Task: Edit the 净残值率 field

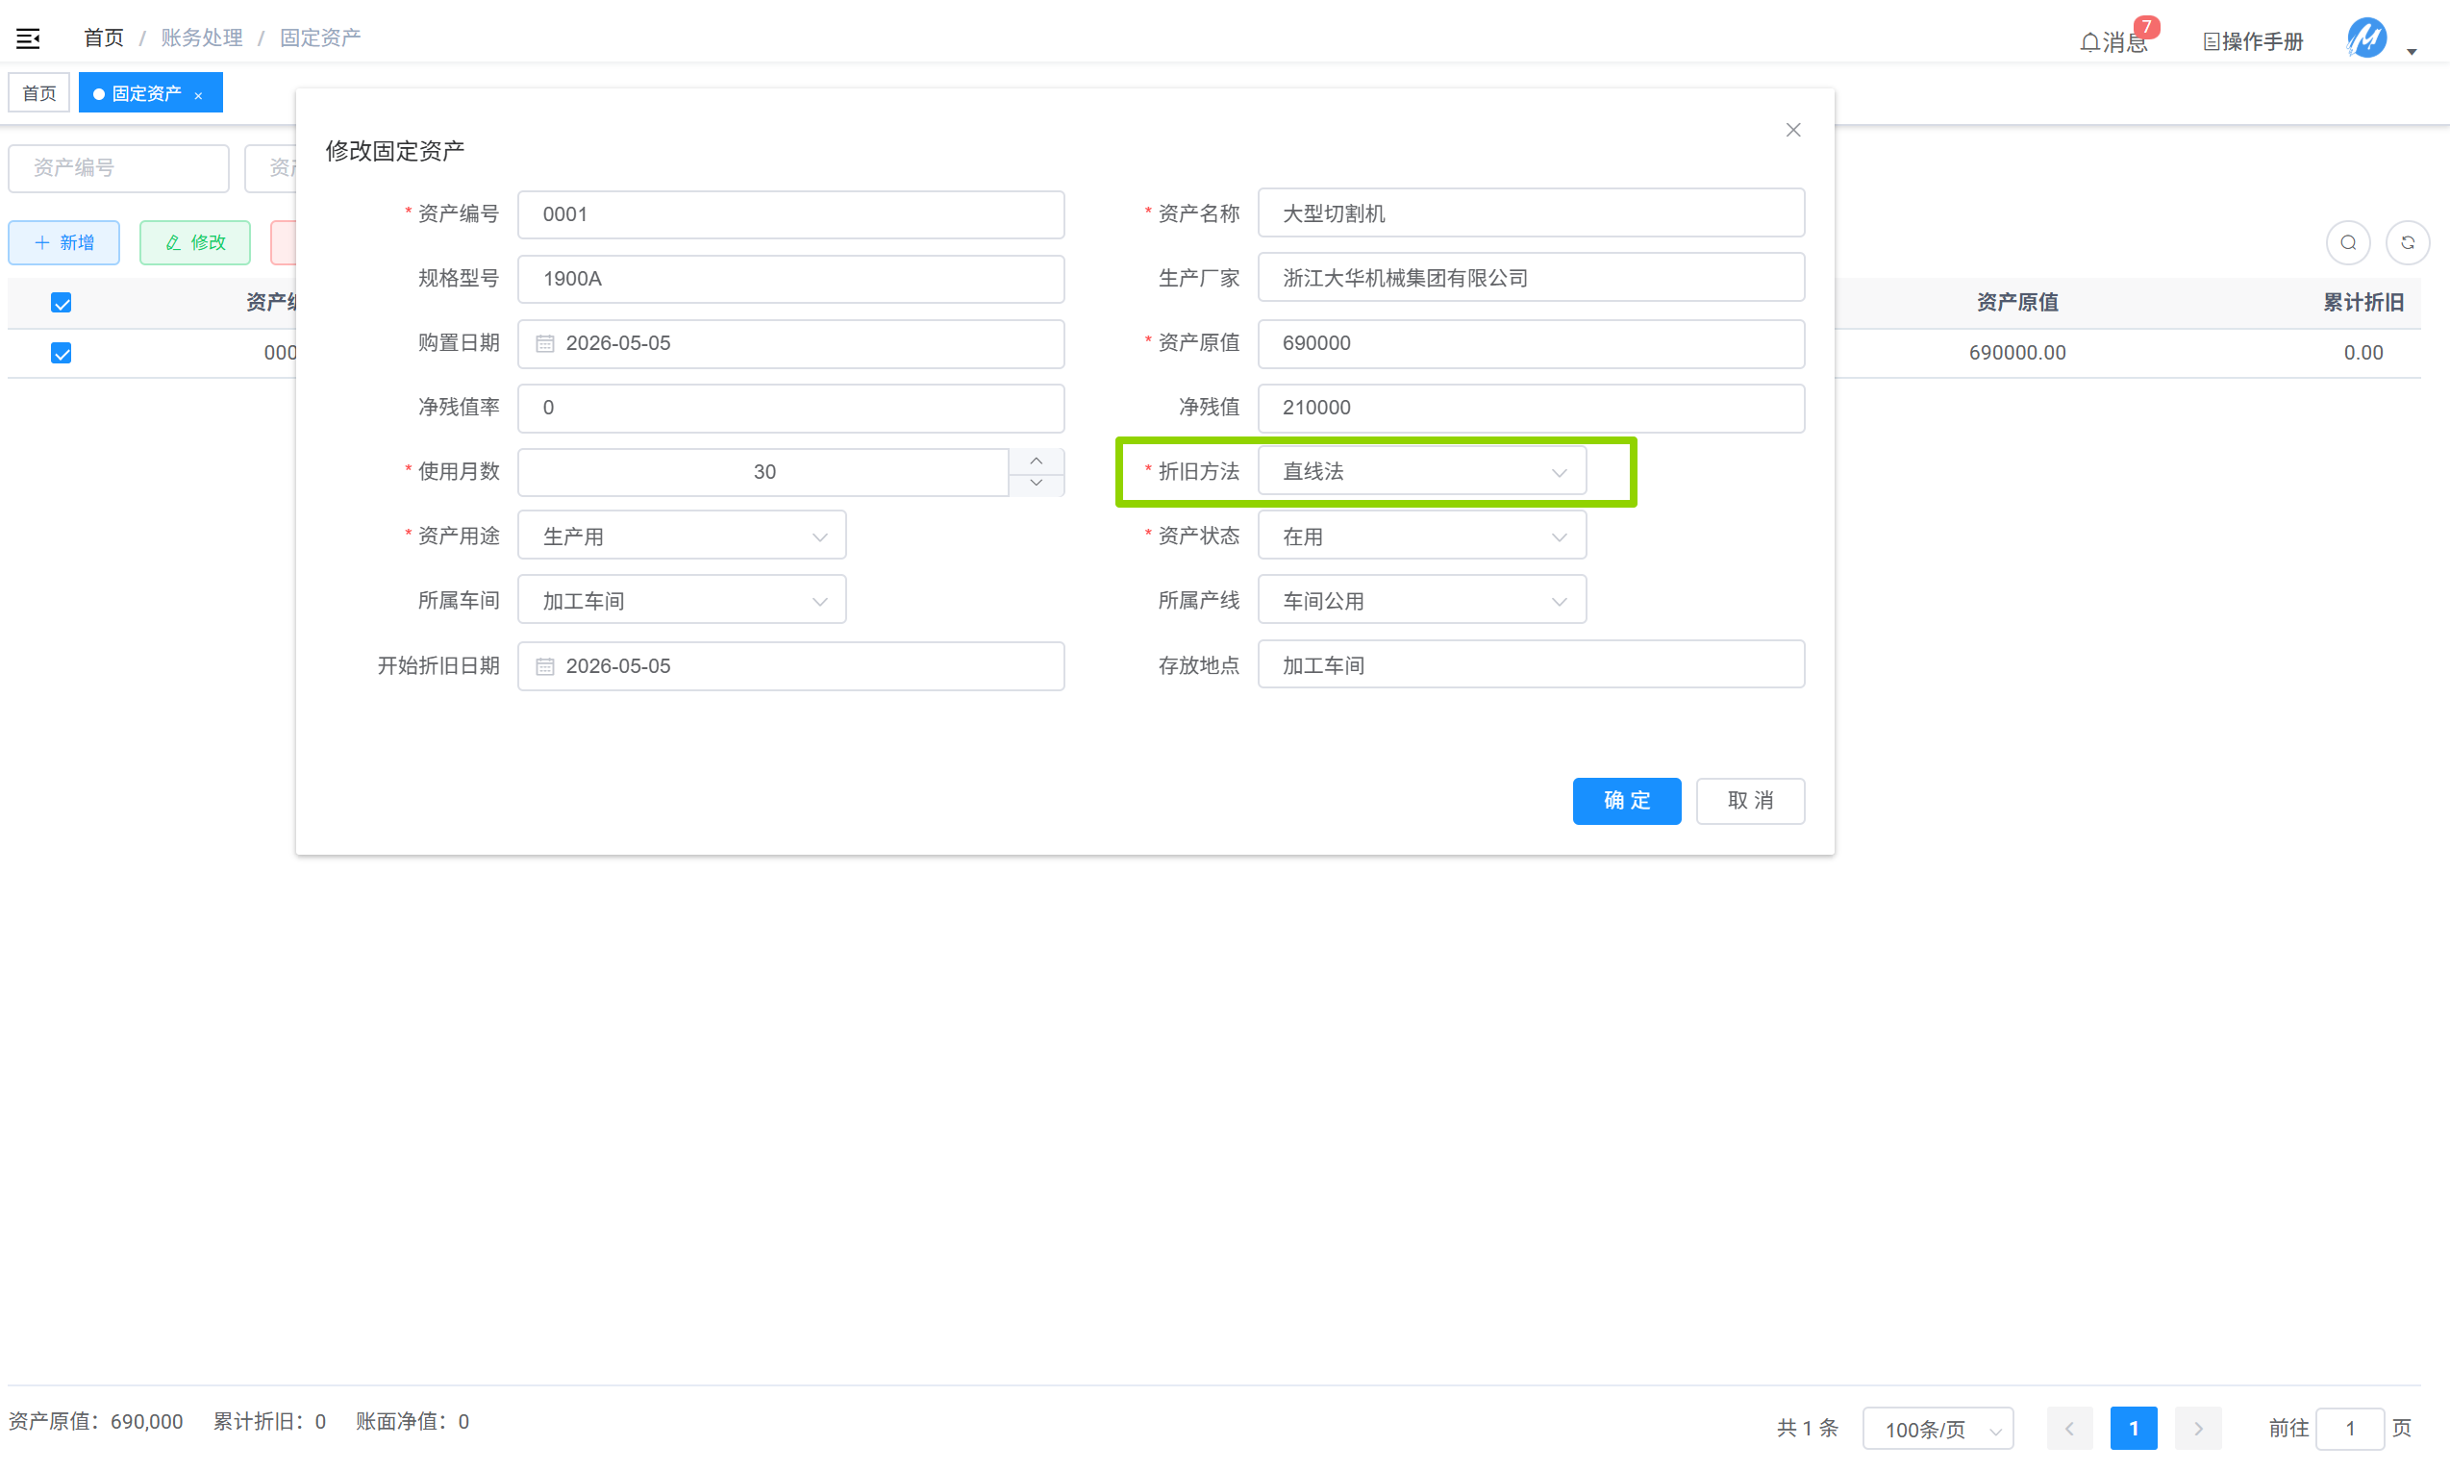Action: (x=790, y=408)
